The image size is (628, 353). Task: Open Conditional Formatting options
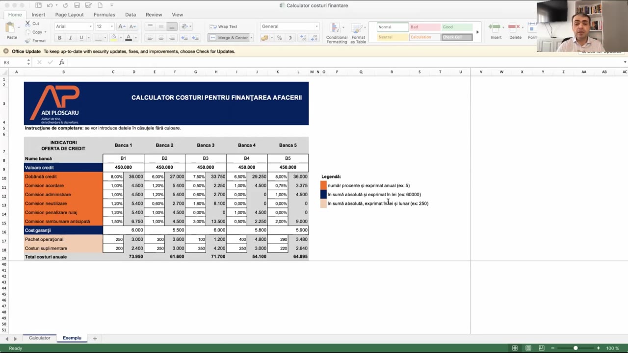click(337, 32)
